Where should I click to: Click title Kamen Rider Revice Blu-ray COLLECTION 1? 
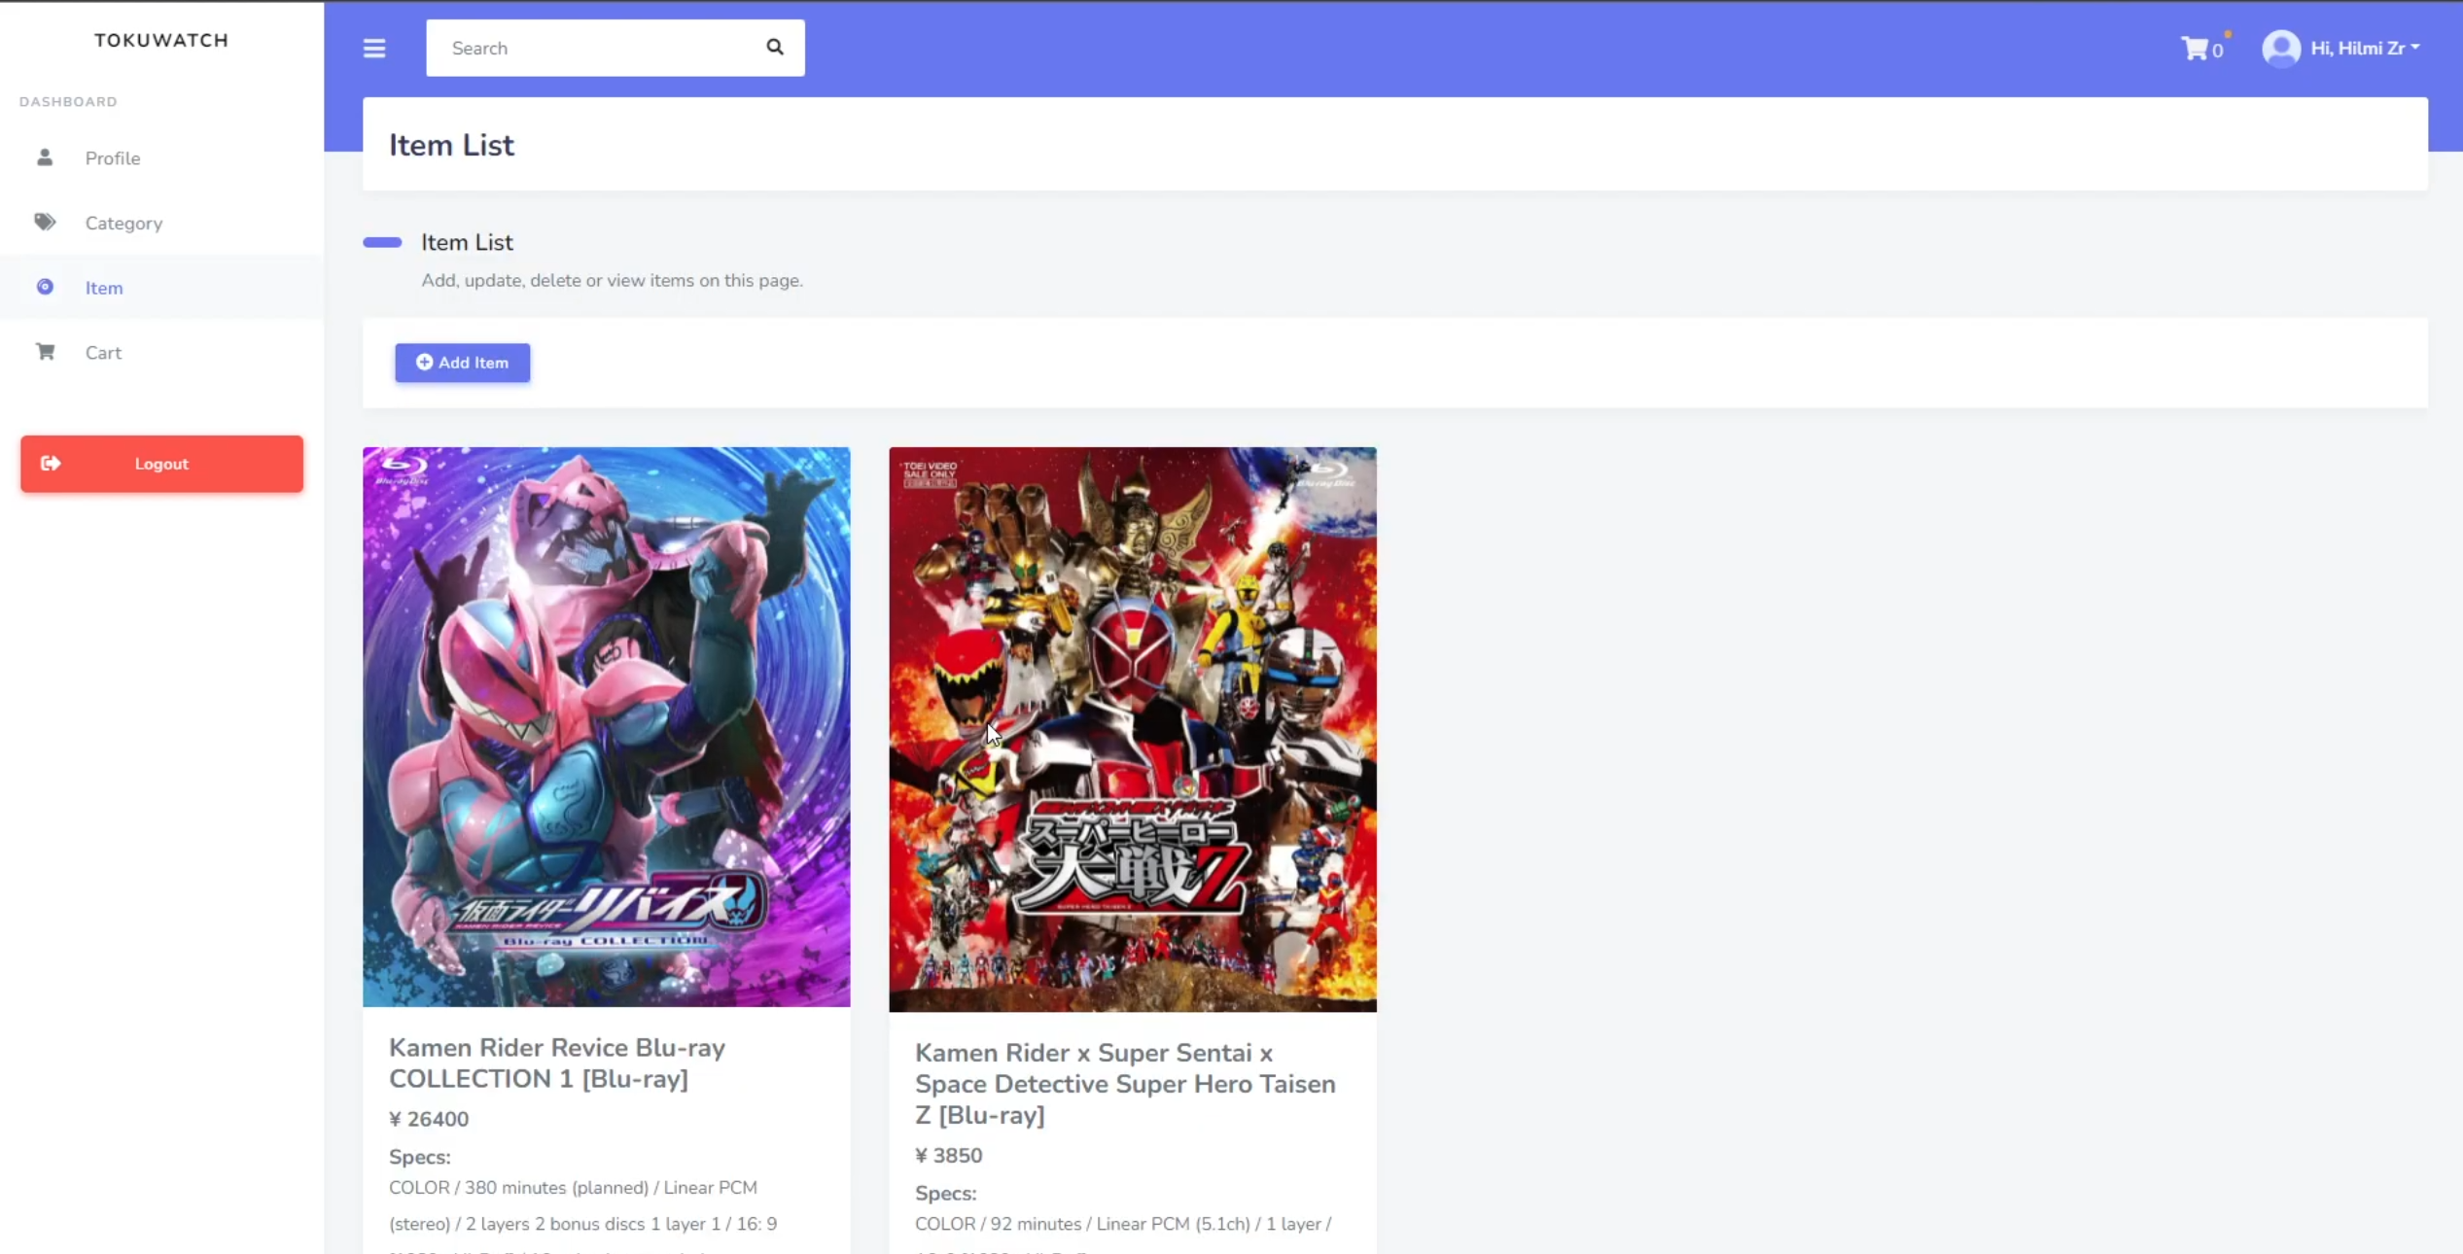point(557,1062)
